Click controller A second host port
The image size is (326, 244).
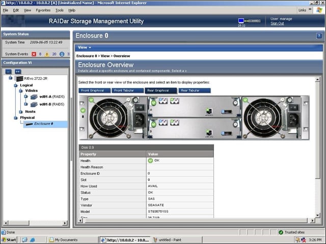click(175, 101)
